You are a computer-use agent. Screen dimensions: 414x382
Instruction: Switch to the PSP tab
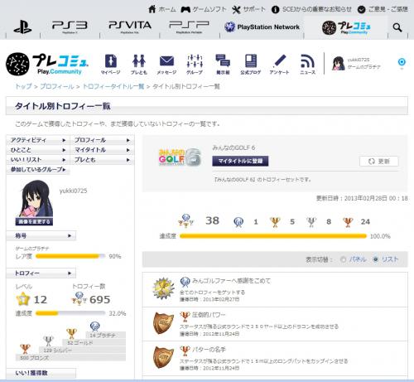point(190,27)
